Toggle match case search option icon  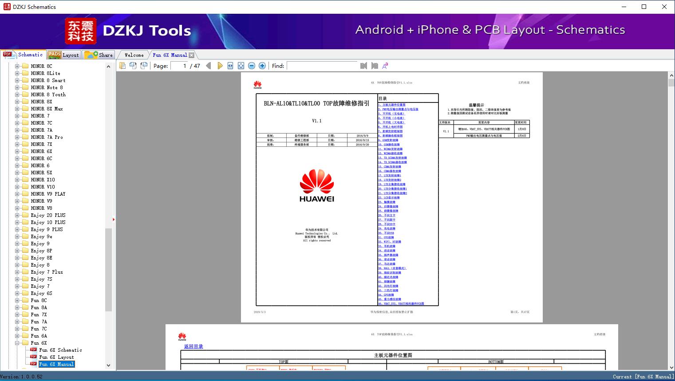[x=385, y=66]
